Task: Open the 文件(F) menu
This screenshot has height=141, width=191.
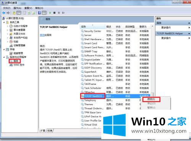Action: click(6, 8)
